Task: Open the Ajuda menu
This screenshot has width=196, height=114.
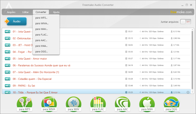Action: [56, 12]
